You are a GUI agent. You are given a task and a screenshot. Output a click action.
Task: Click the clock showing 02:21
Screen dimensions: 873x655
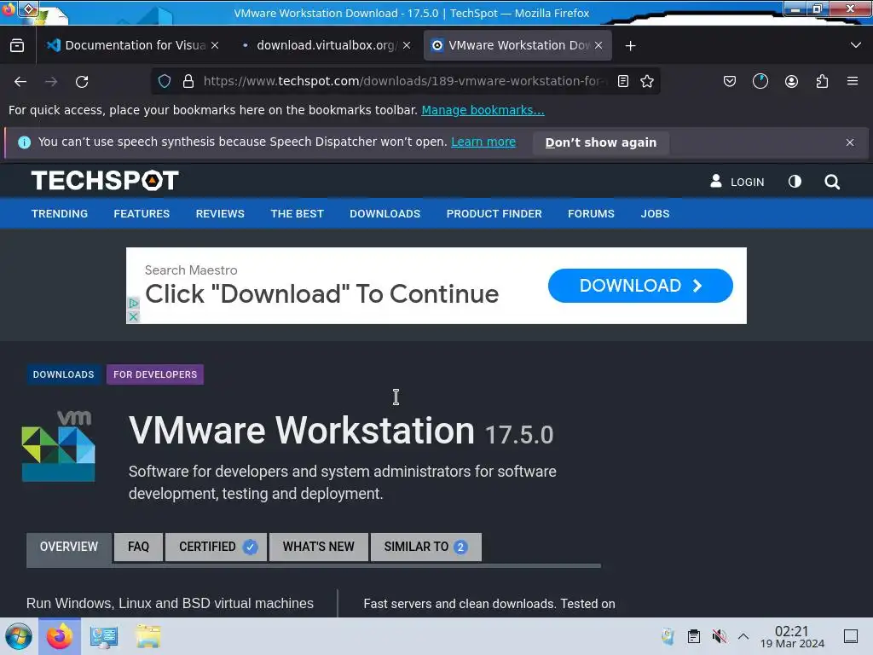pyautogui.click(x=792, y=636)
